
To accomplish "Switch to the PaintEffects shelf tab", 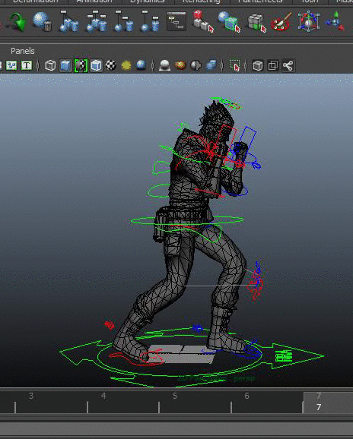I will click(x=260, y=2).
